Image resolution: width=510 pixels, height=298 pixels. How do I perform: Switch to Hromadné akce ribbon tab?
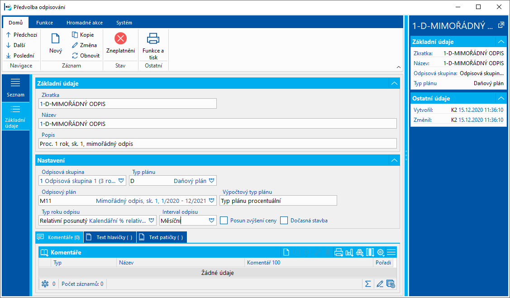(x=85, y=23)
